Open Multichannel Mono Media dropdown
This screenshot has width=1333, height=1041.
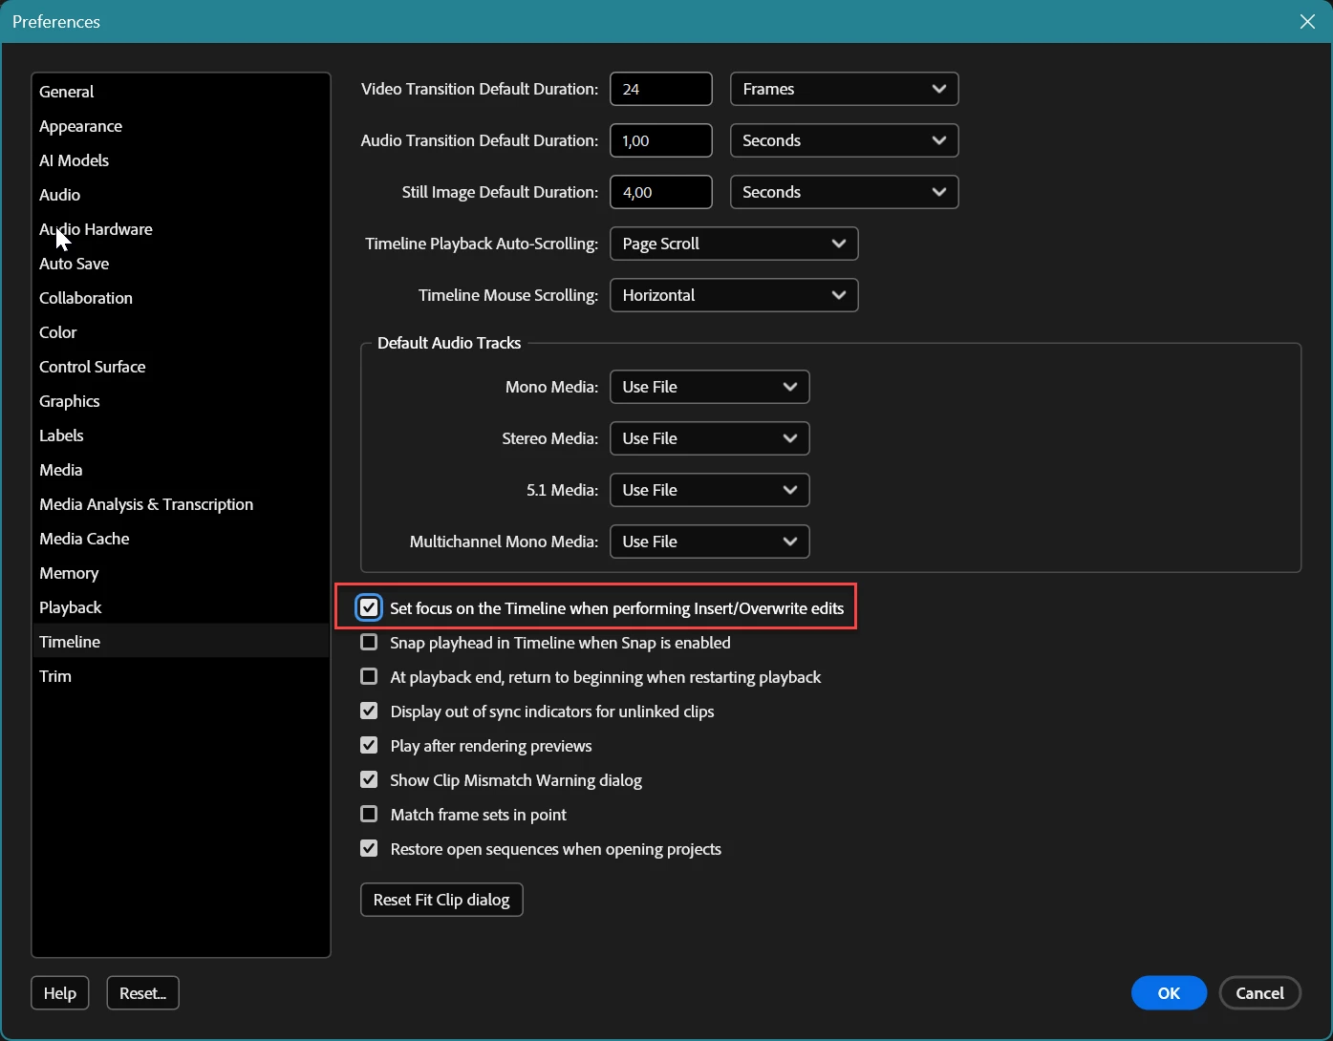click(x=710, y=542)
